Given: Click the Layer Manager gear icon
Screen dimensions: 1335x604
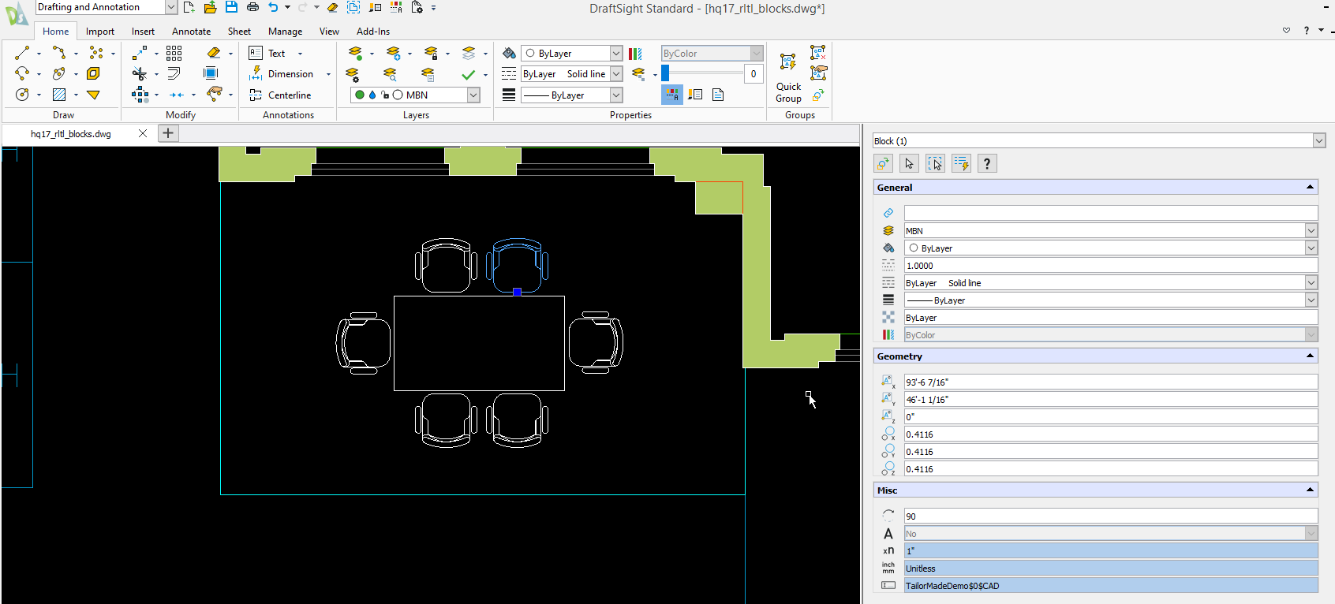Looking at the screenshot, I should pos(353,74).
